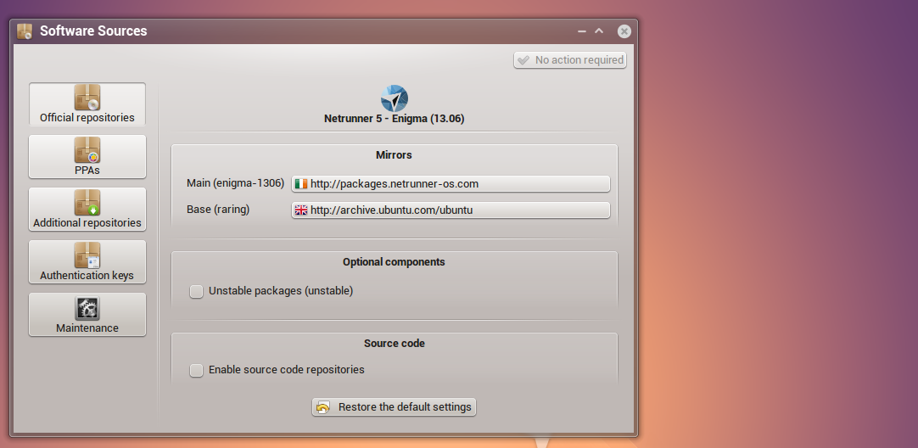Image resolution: width=918 pixels, height=448 pixels.
Task: Enable Unstable packages (unstable) checkbox
Action: point(196,291)
